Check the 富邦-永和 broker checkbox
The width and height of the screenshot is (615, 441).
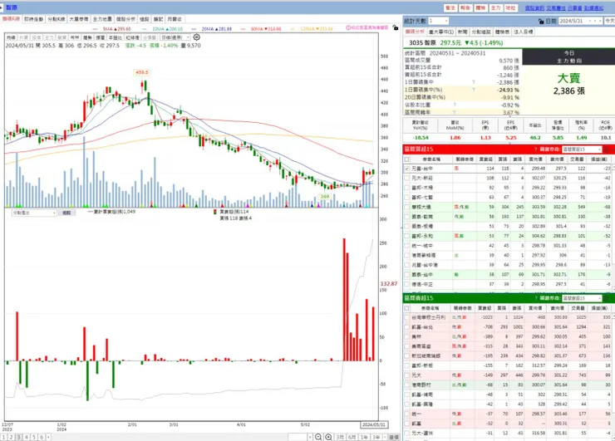tap(406, 236)
